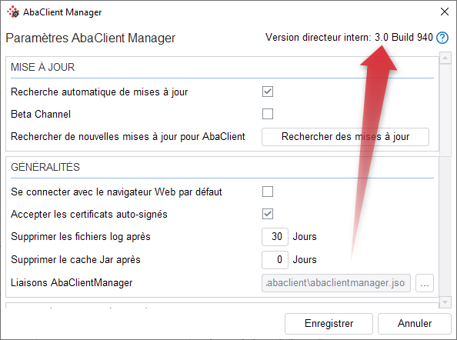Enable the Beta Channel checkbox
This screenshot has height=340, width=457.
(268, 114)
